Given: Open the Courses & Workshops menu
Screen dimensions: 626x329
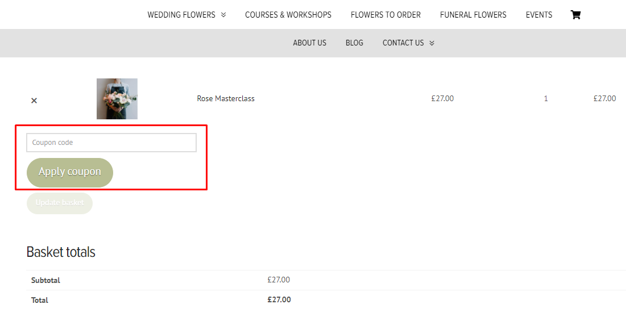Looking at the screenshot, I should click(288, 15).
